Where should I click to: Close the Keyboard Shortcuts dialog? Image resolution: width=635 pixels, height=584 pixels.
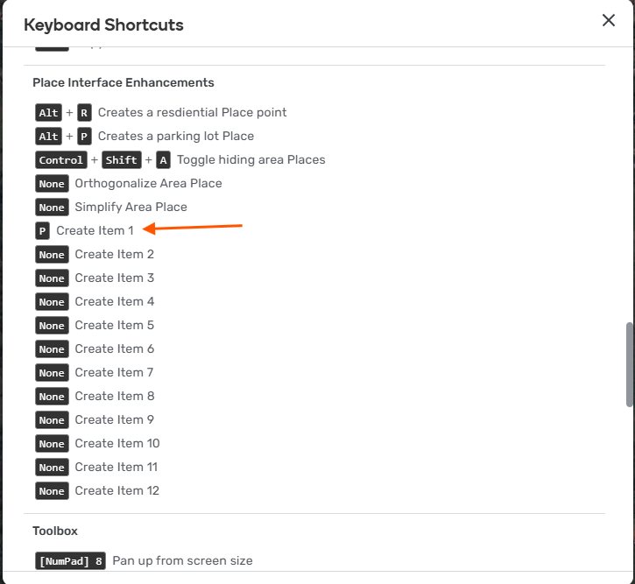tap(609, 21)
